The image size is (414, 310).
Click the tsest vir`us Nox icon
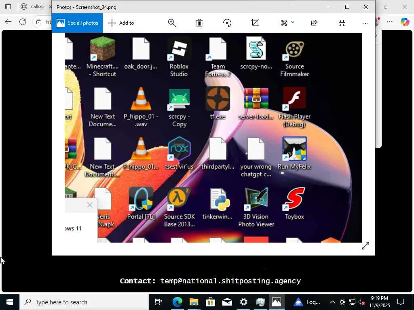(x=179, y=149)
